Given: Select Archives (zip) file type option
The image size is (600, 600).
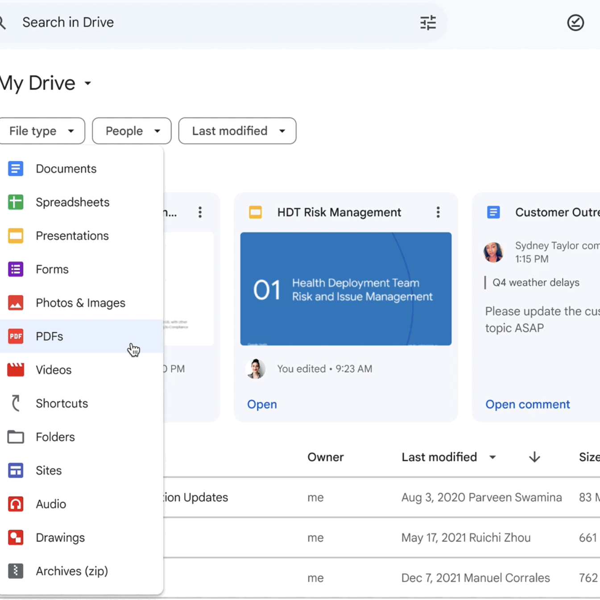Looking at the screenshot, I should tap(72, 571).
